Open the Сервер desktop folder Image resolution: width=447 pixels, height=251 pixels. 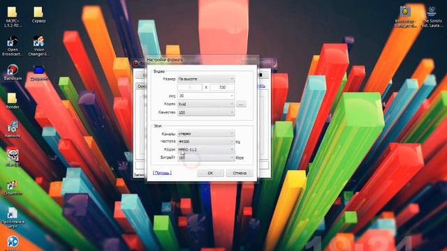pyautogui.click(x=38, y=15)
